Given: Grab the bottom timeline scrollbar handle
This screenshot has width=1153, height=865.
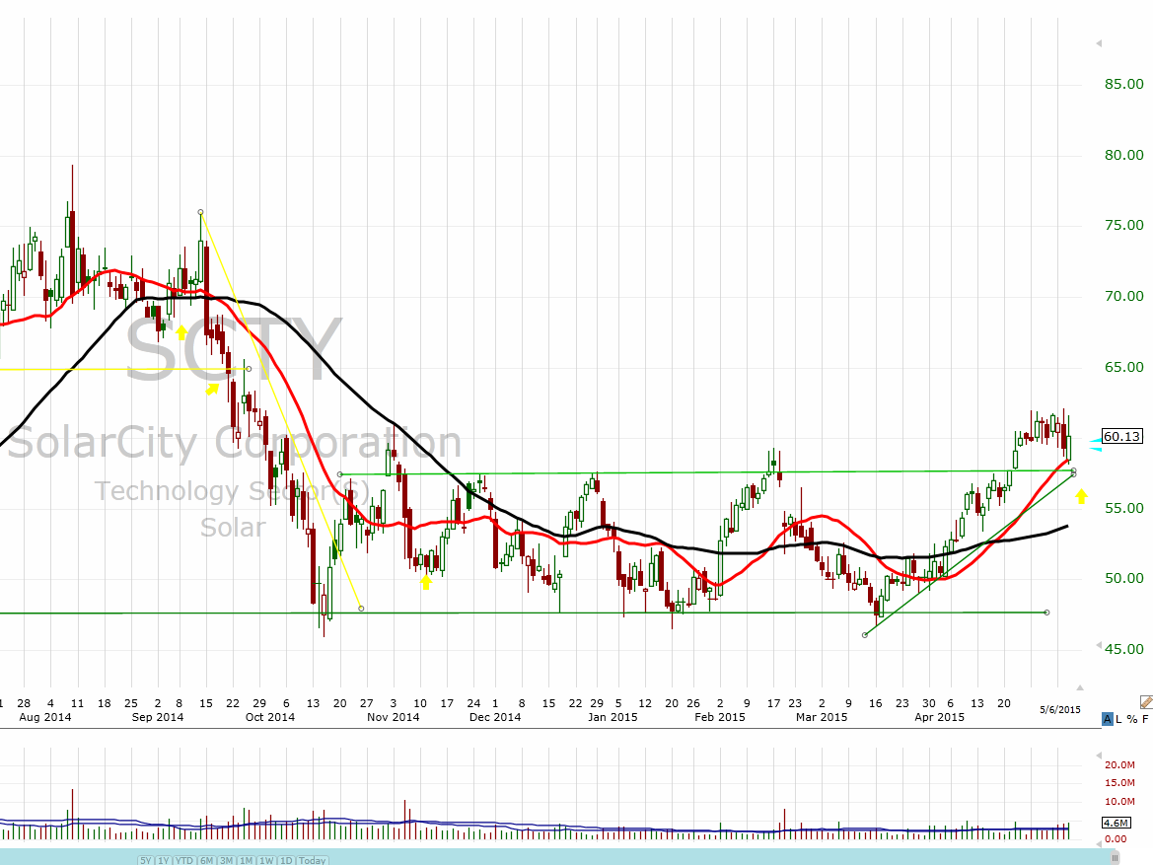Looking at the screenshot, I should (1115, 858).
